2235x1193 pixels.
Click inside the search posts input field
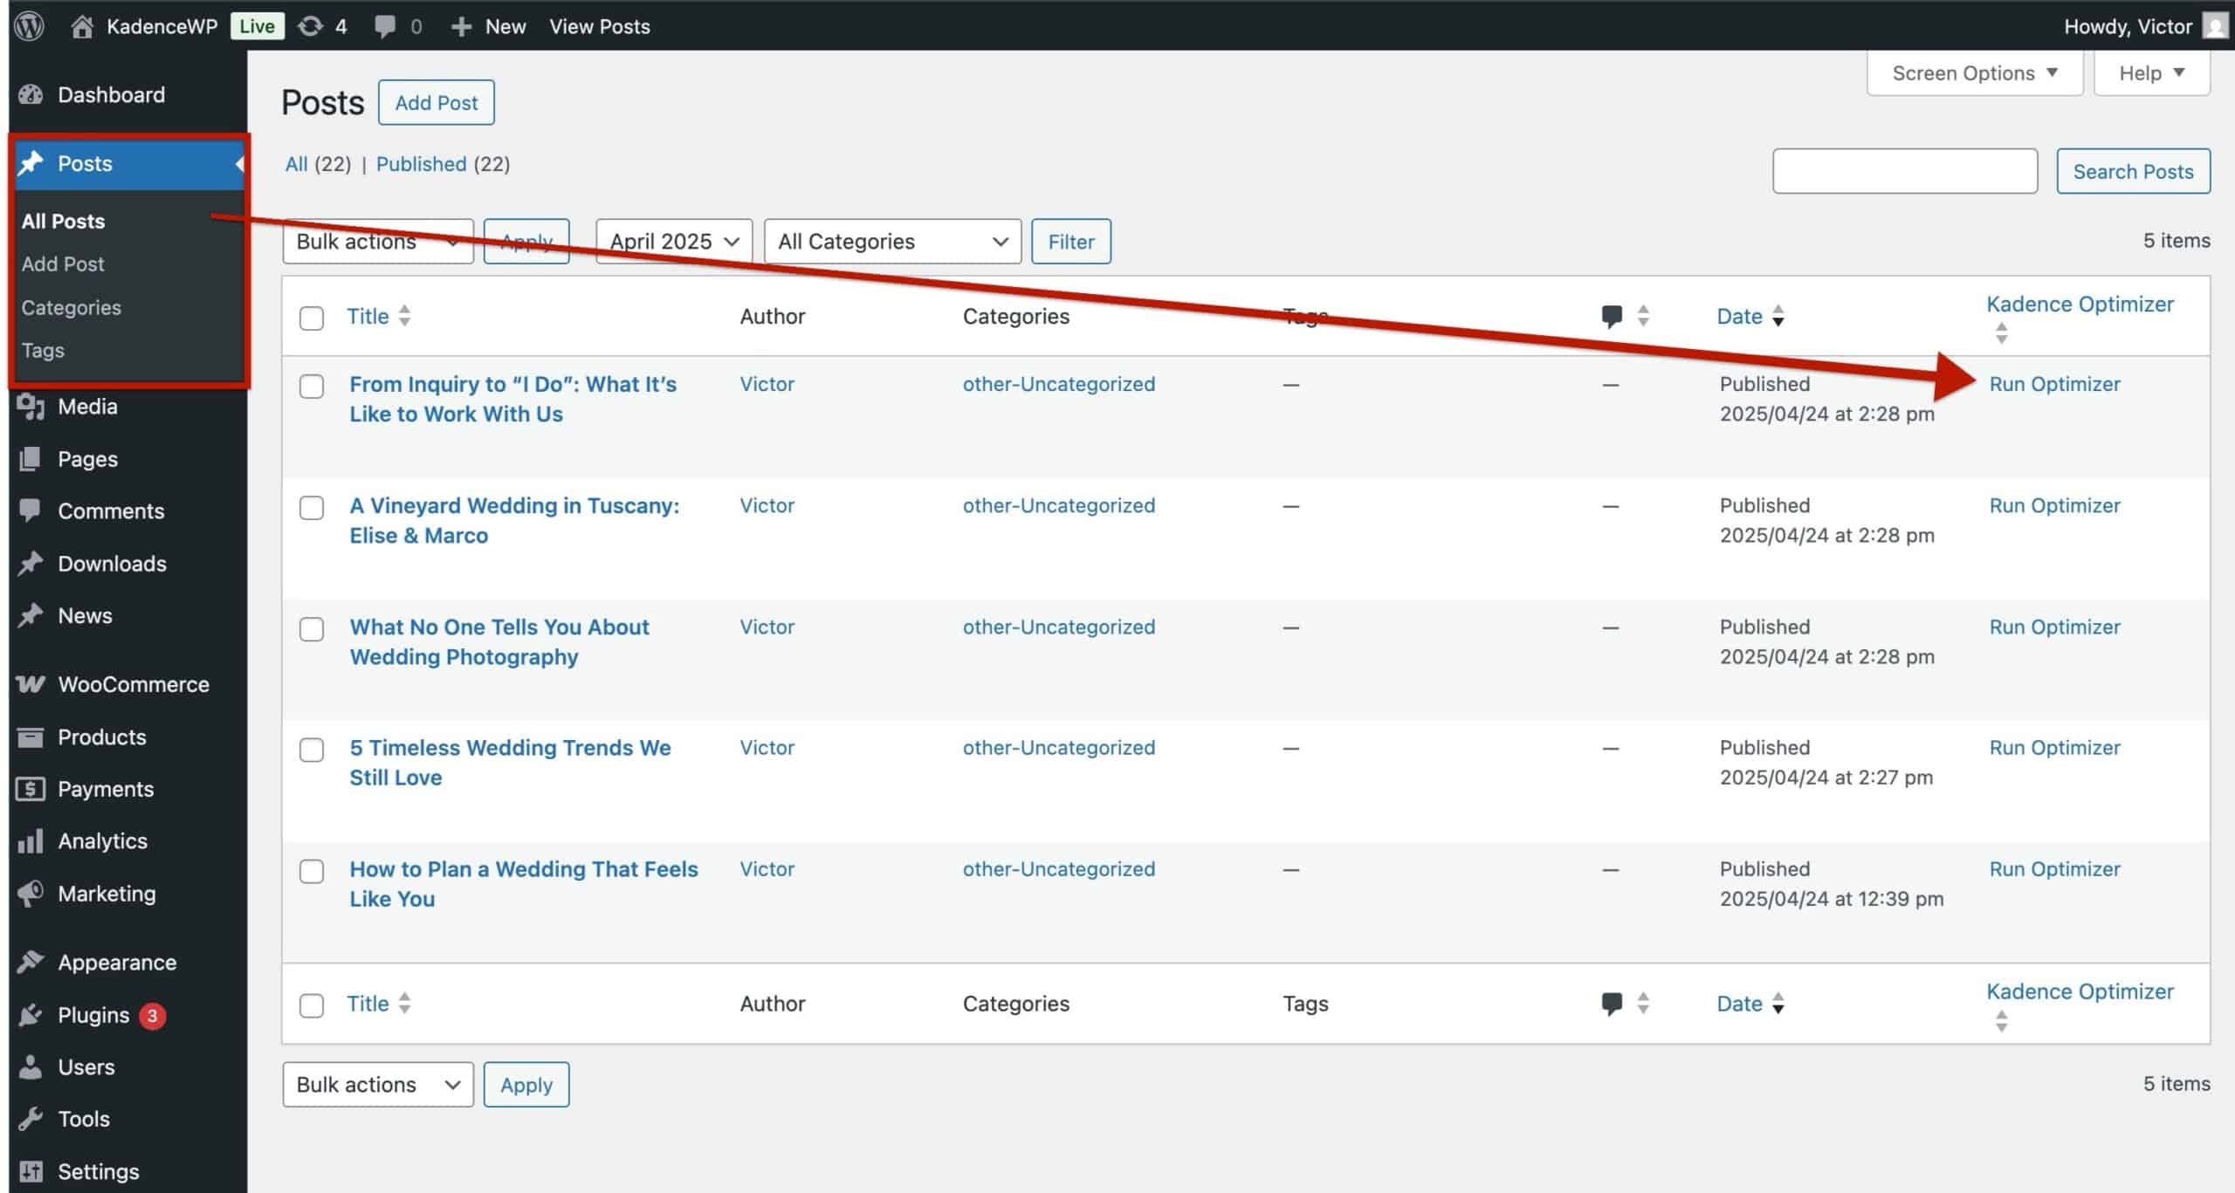[x=1906, y=171]
